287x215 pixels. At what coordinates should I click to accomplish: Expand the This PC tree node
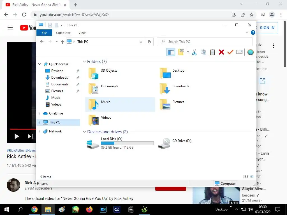point(39,122)
